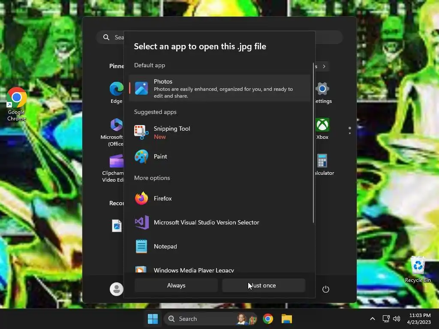The height and width of the screenshot is (329, 439).
Task: Select the Firefox icon in More options
Action: coord(141,198)
